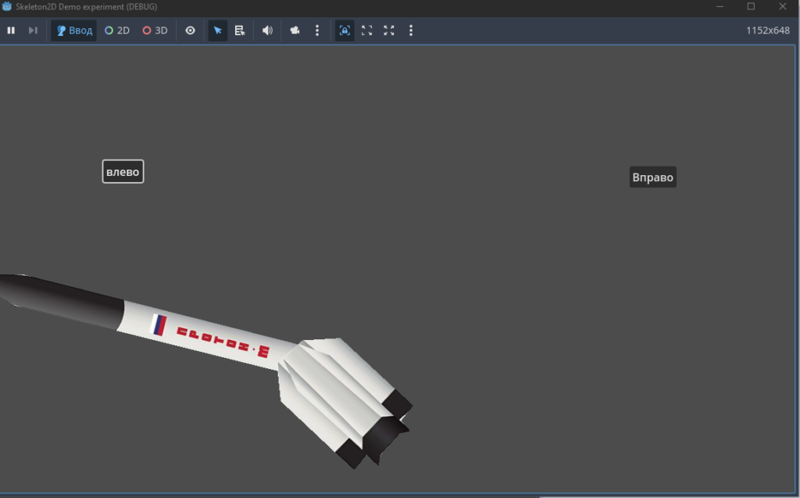Maximize the Skeleton2D Demo window

[751, 6]
